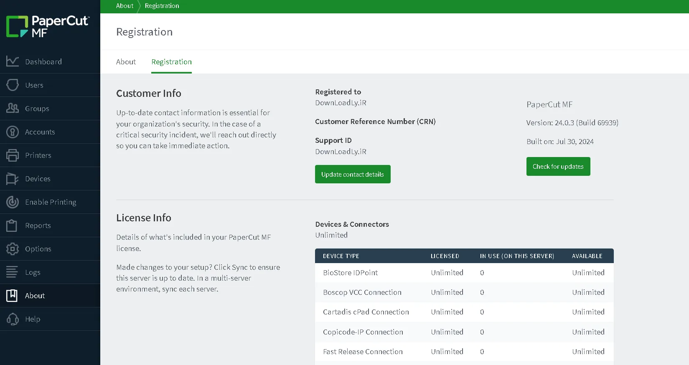Image resolution: width=689 pixels, height=365 pixels.
Task: Click the Options gear icon
Action: (13, 248)
